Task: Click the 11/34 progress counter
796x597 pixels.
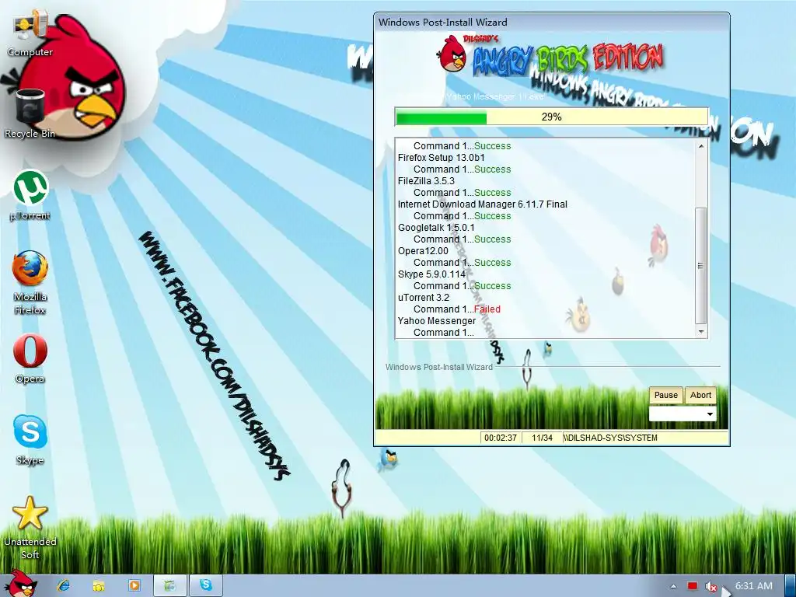Action: click(x=542, y=438)
